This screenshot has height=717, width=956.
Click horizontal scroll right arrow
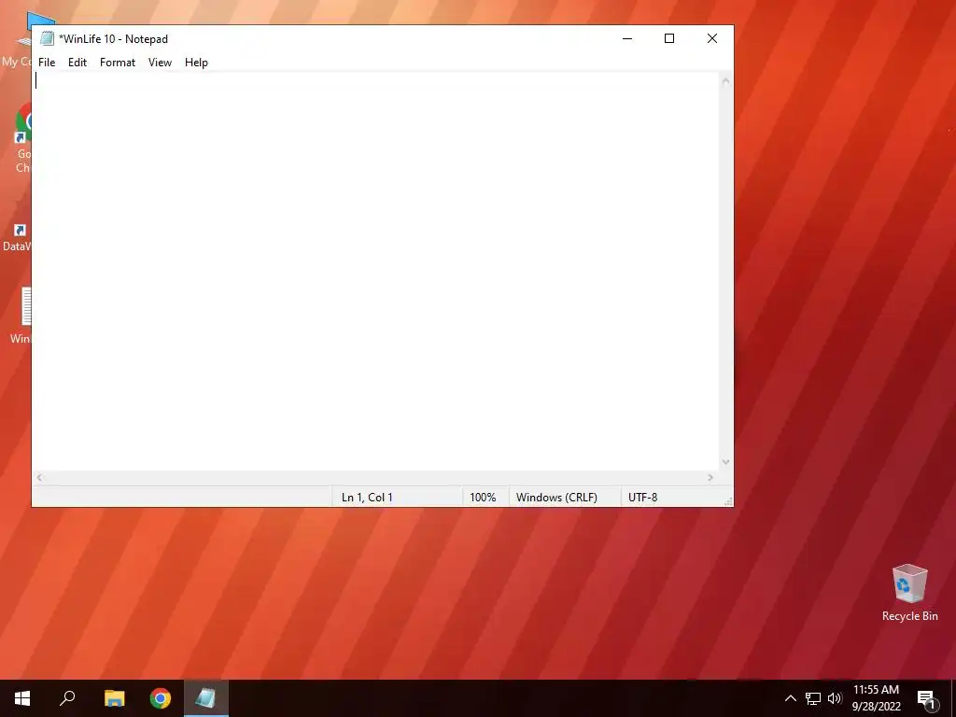(x=710, y=477)
